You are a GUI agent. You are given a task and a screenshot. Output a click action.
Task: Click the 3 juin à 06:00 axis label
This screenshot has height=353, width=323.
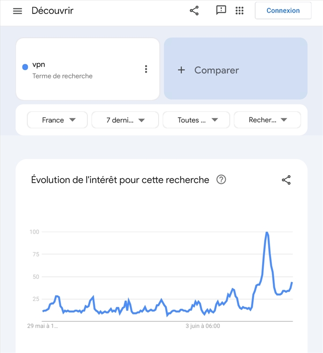click(x=203, y=327)
